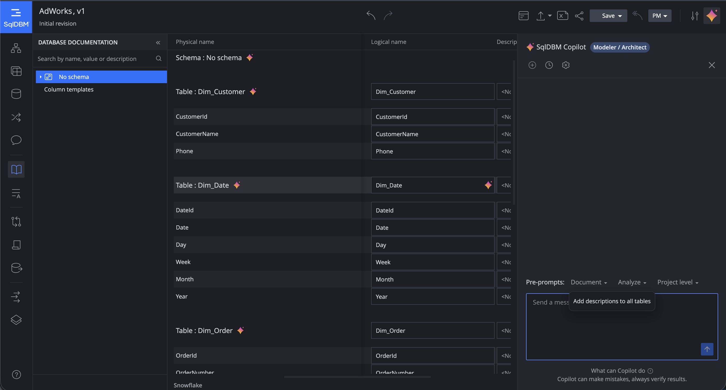Edit the Dim_Order logical name field

[433, 330]
